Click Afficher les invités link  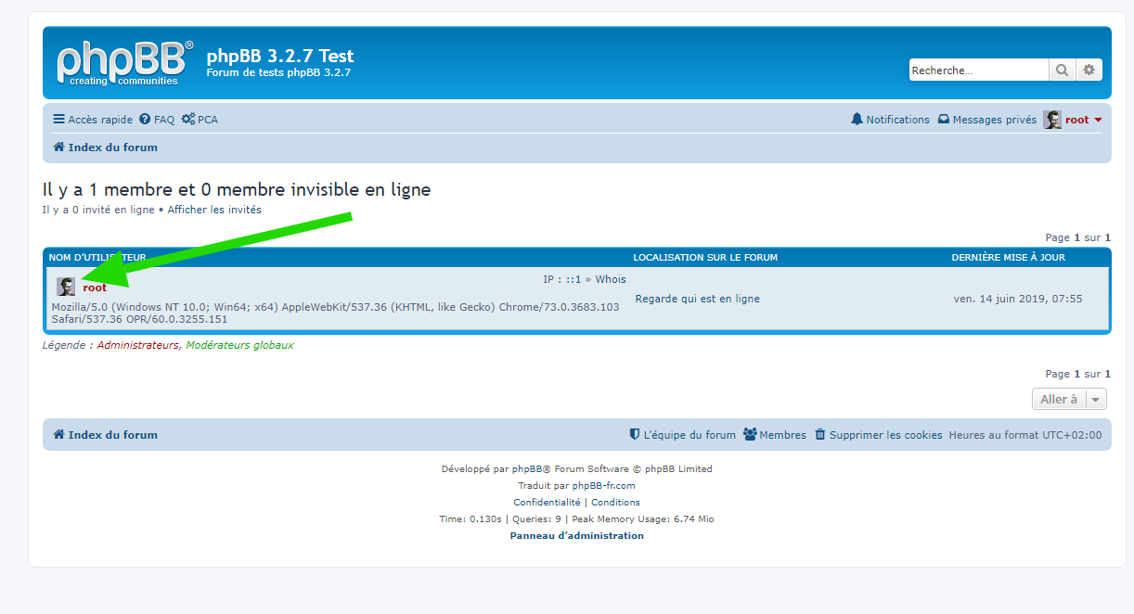(x=214, y=210)
